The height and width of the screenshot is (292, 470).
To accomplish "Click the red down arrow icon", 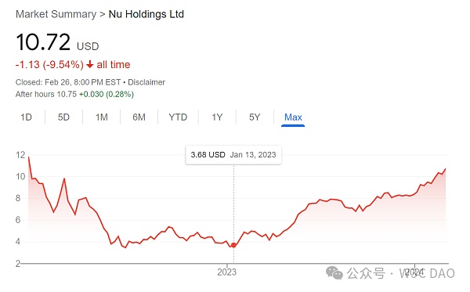I will [x=90, y=64].
